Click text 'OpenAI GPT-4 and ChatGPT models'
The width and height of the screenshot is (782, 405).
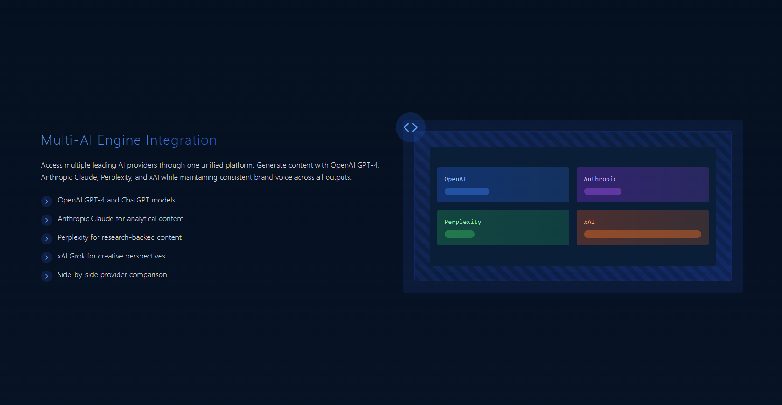(116, 200)
